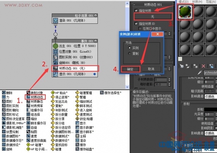Select 放置绘制 operator in the depot

point(10,132)
